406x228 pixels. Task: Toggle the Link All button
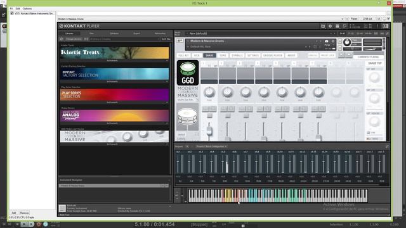[x=313, y=55]
